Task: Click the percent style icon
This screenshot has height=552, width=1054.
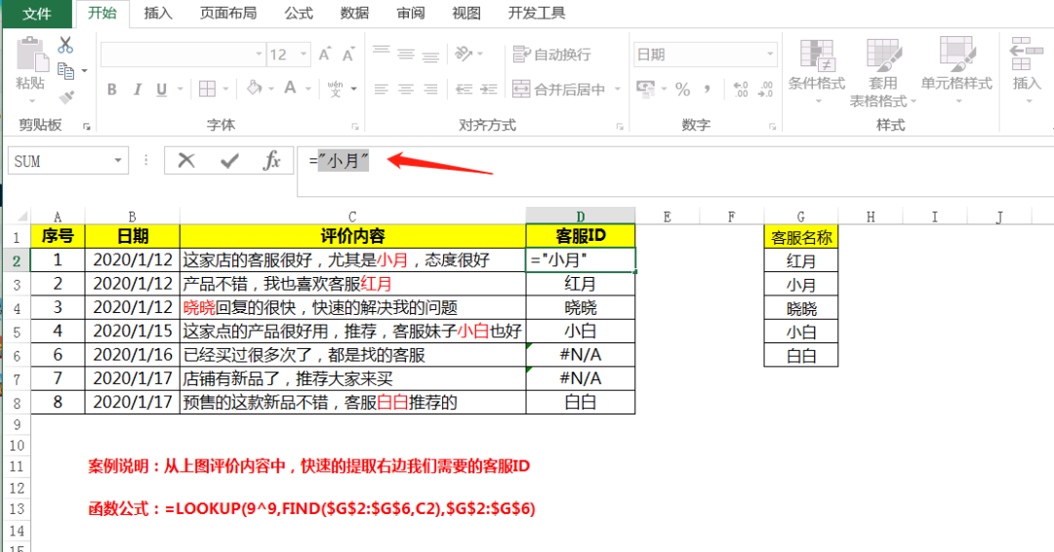Action: tap(683, 90)
